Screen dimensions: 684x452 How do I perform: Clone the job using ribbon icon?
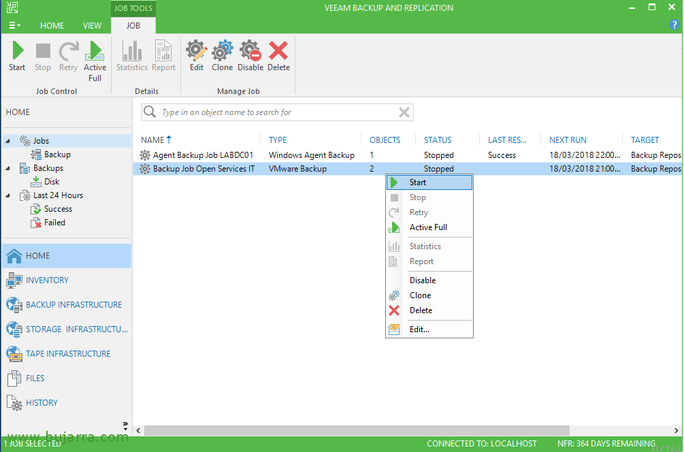(x=222, y=56)
